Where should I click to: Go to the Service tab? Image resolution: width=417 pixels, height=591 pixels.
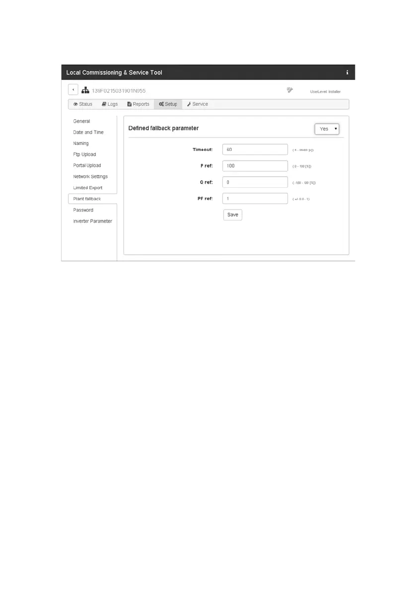[198, 104]
